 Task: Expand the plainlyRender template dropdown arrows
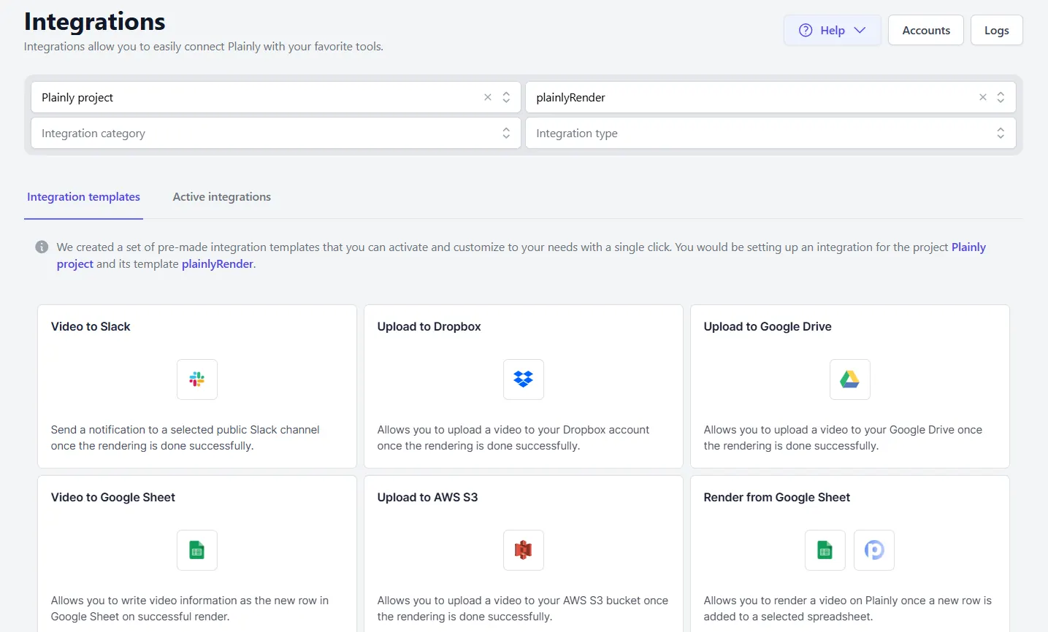(x=1001, y=97)
